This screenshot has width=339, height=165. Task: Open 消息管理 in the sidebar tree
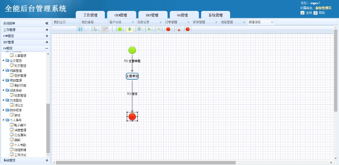[20, 130]
